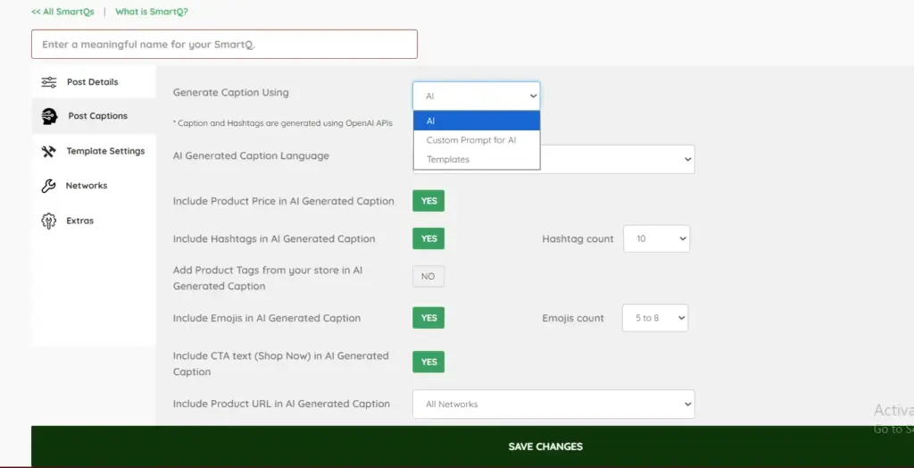Pick the highlighted AI option
This screenshot has height=468, width=914.
pos(477,121)
